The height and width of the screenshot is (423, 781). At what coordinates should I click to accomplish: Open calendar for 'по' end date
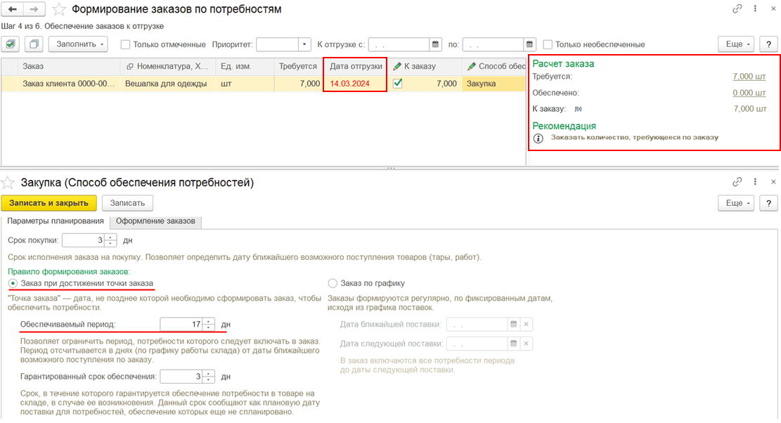[529, 44]
